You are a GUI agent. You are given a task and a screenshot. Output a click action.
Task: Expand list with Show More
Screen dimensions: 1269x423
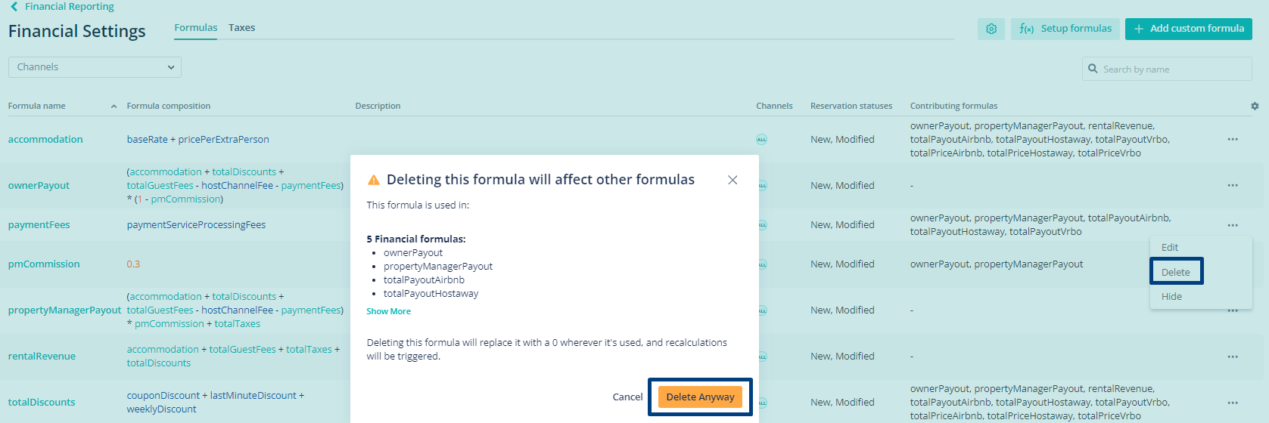coord(388,311)
